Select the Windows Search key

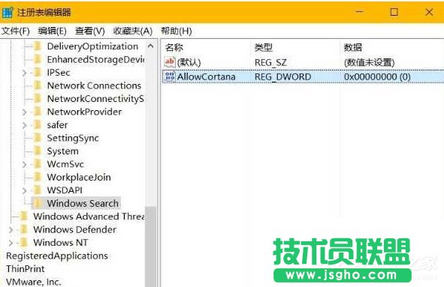(x=83, y=203)
